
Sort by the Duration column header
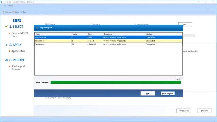pyautogui.click(x=108, y=34)
